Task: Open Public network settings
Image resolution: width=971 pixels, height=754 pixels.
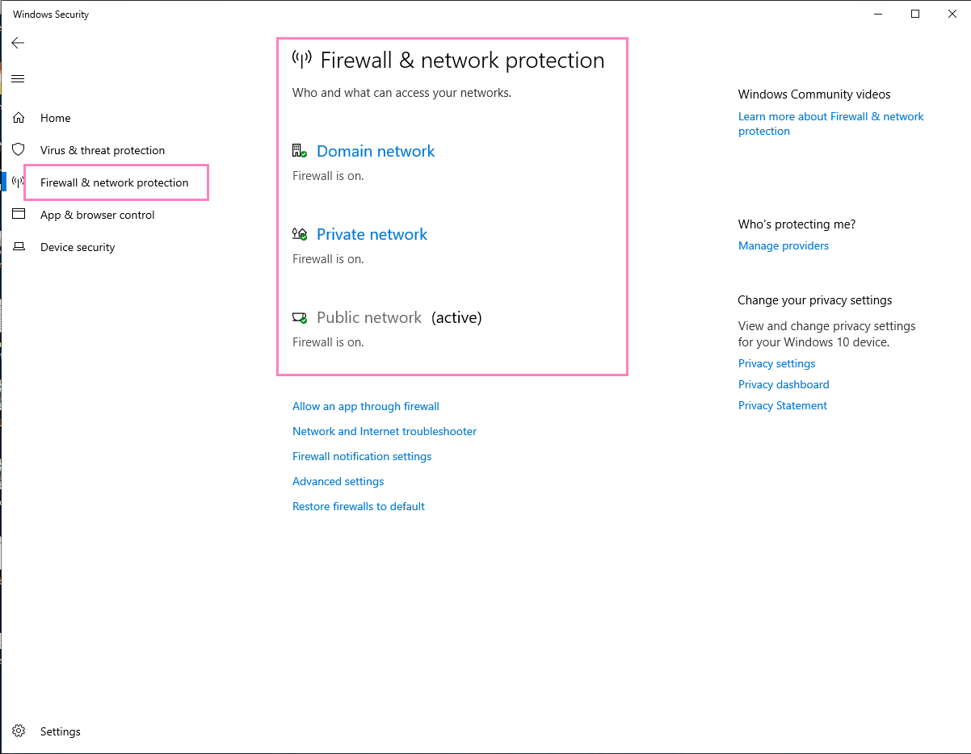Action: [369, 317]
